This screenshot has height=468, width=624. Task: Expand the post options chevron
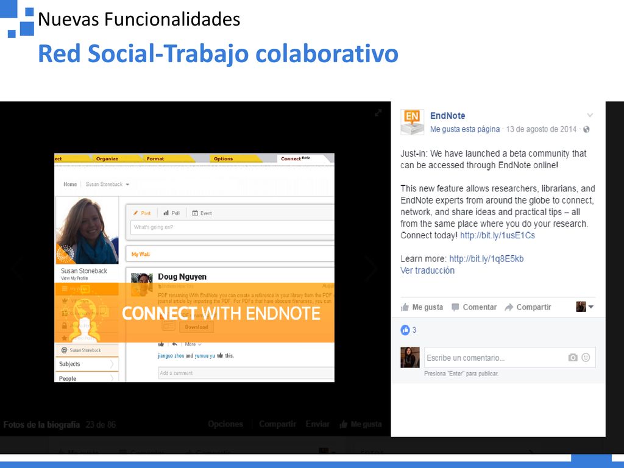pos(590,115)
